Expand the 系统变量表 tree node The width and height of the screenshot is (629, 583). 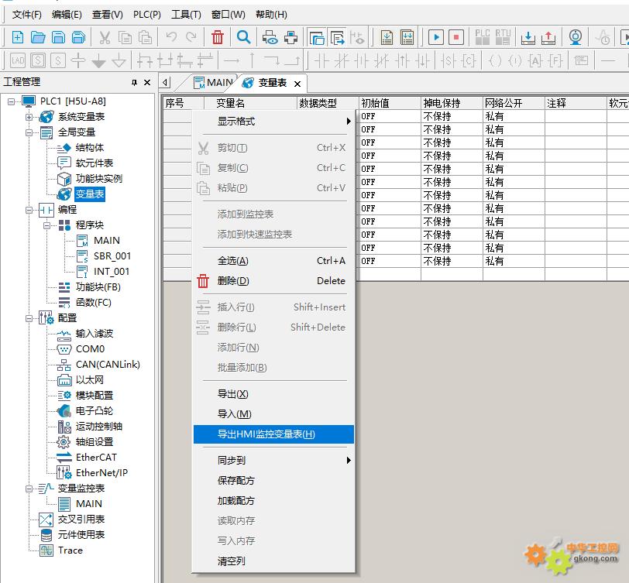tap(30, 117)
